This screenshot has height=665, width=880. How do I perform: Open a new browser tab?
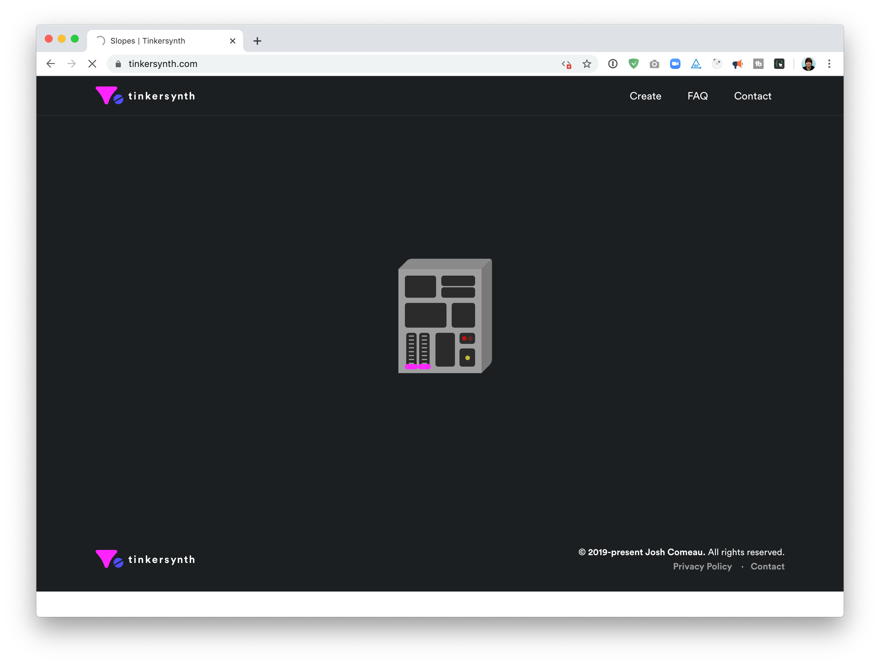point(257,41)
